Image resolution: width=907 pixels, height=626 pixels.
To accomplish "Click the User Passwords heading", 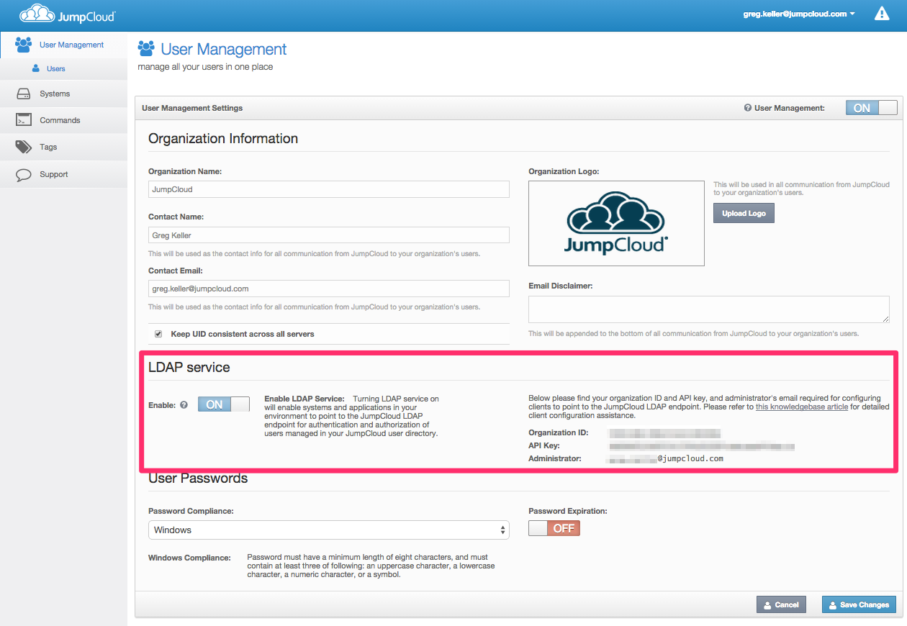I will pyautogui.click(x=198, y=478).
